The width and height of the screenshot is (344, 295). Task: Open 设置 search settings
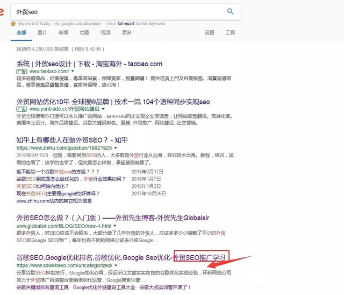click(x=209, y=33)
